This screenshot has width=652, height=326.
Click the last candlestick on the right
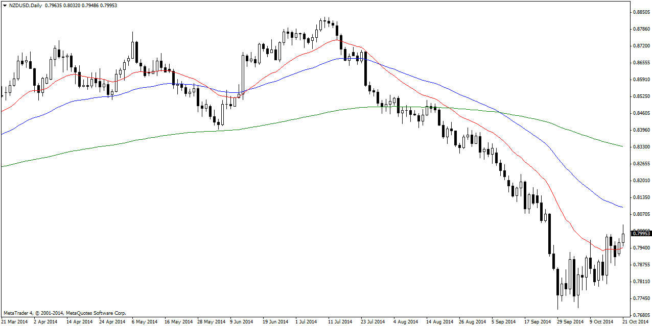coord(623,238)
